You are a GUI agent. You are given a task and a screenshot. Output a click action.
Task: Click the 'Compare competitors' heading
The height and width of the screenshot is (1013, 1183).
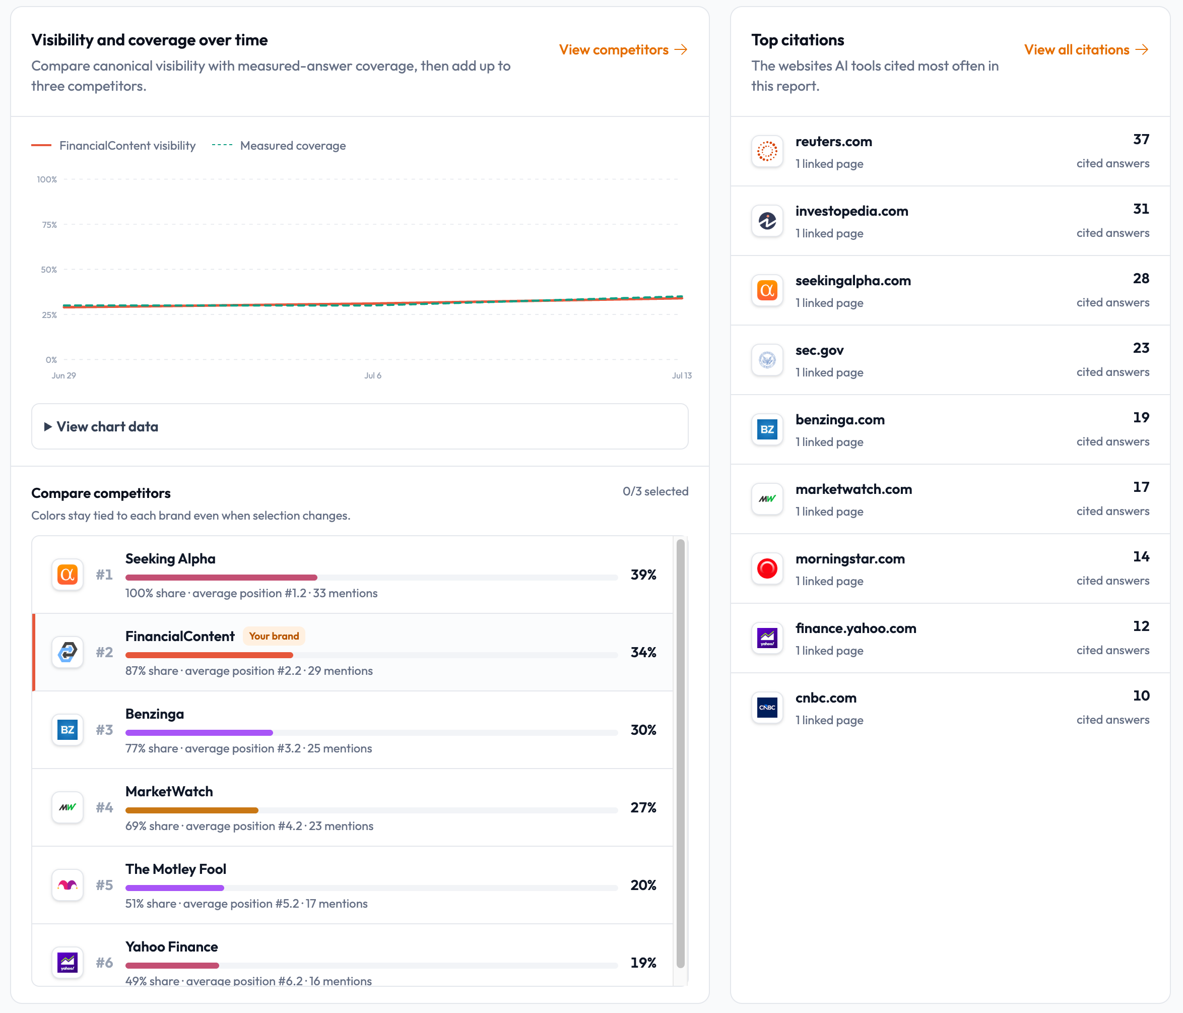click(101, 493)
